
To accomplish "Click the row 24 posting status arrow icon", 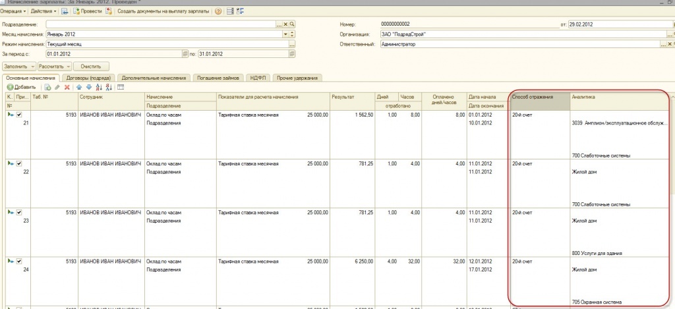I will [11, 261].
